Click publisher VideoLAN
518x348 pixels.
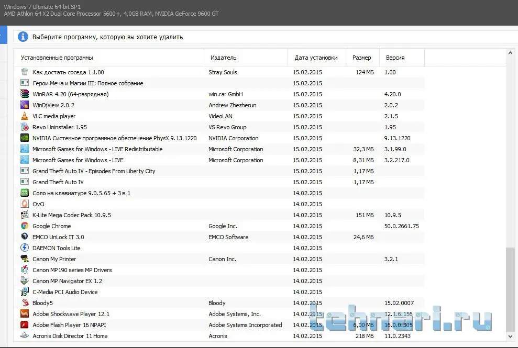221,116
